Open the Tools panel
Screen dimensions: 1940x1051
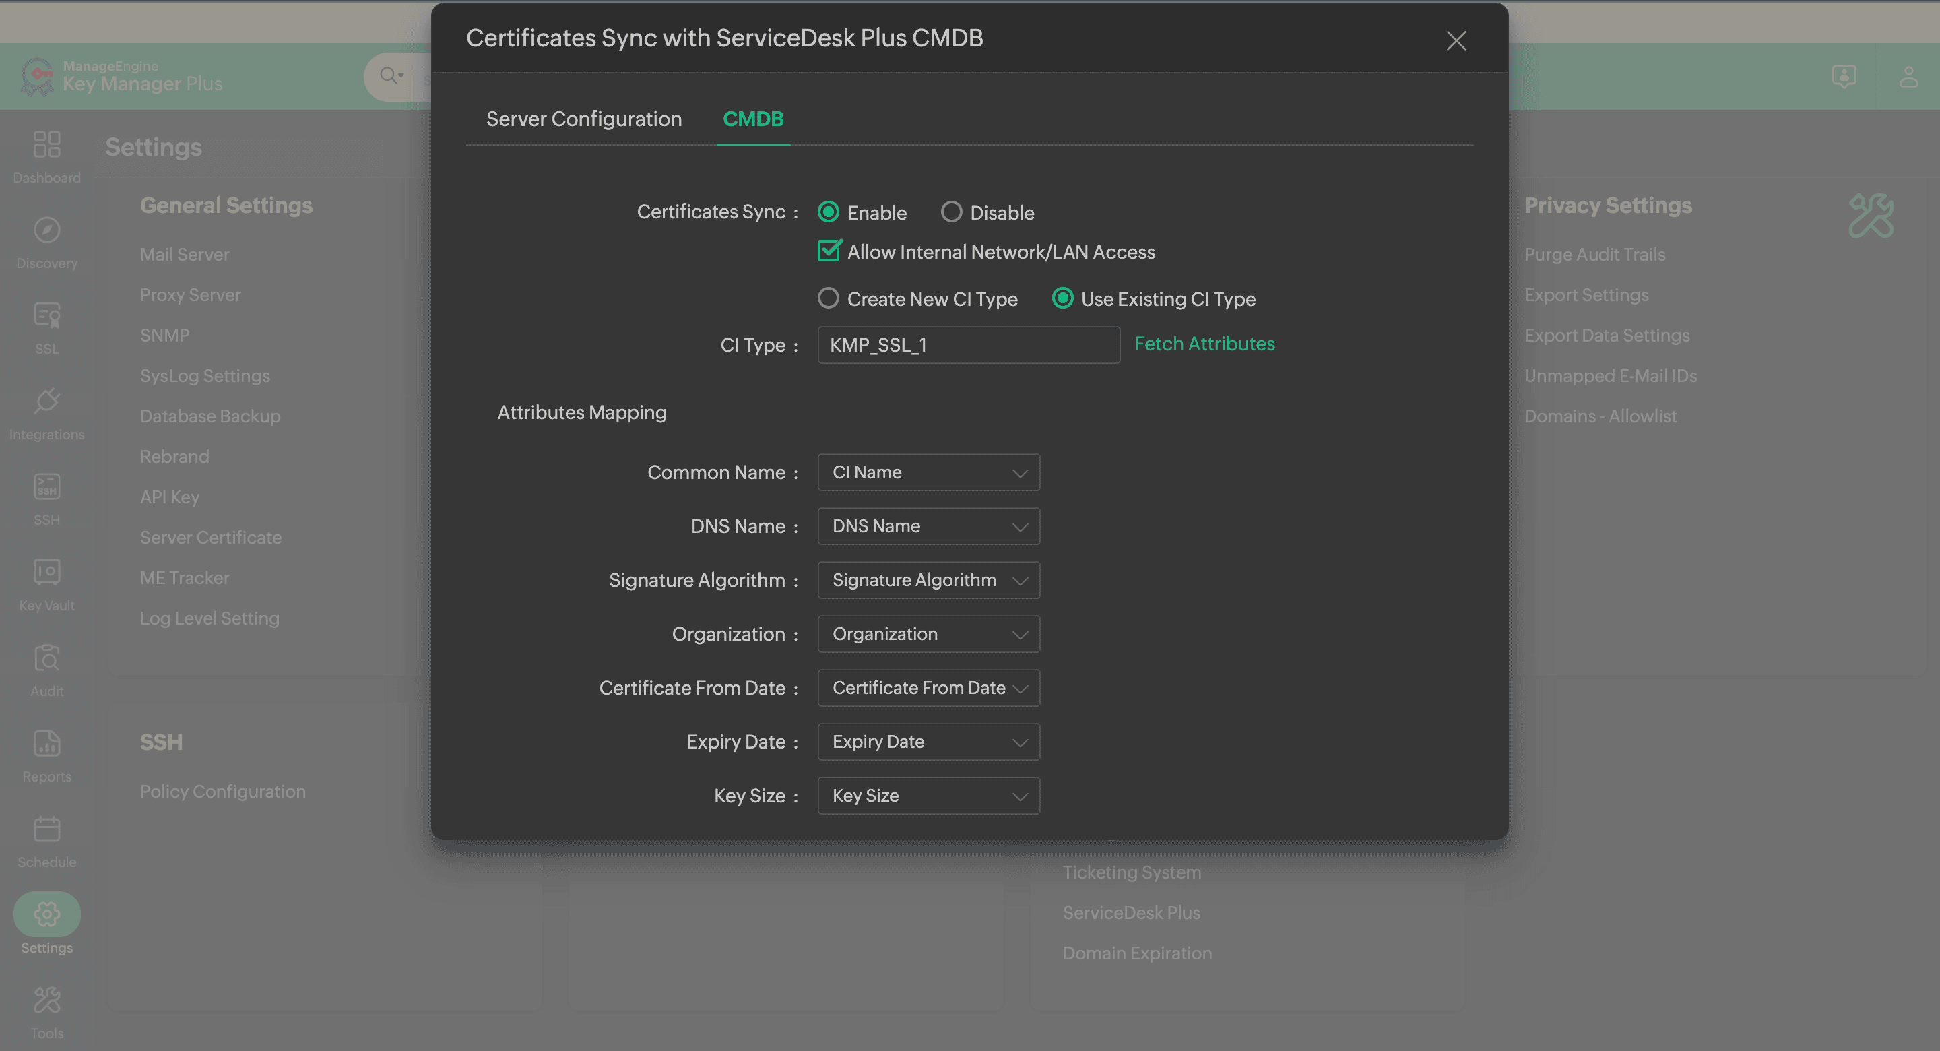coord(46,1009)
